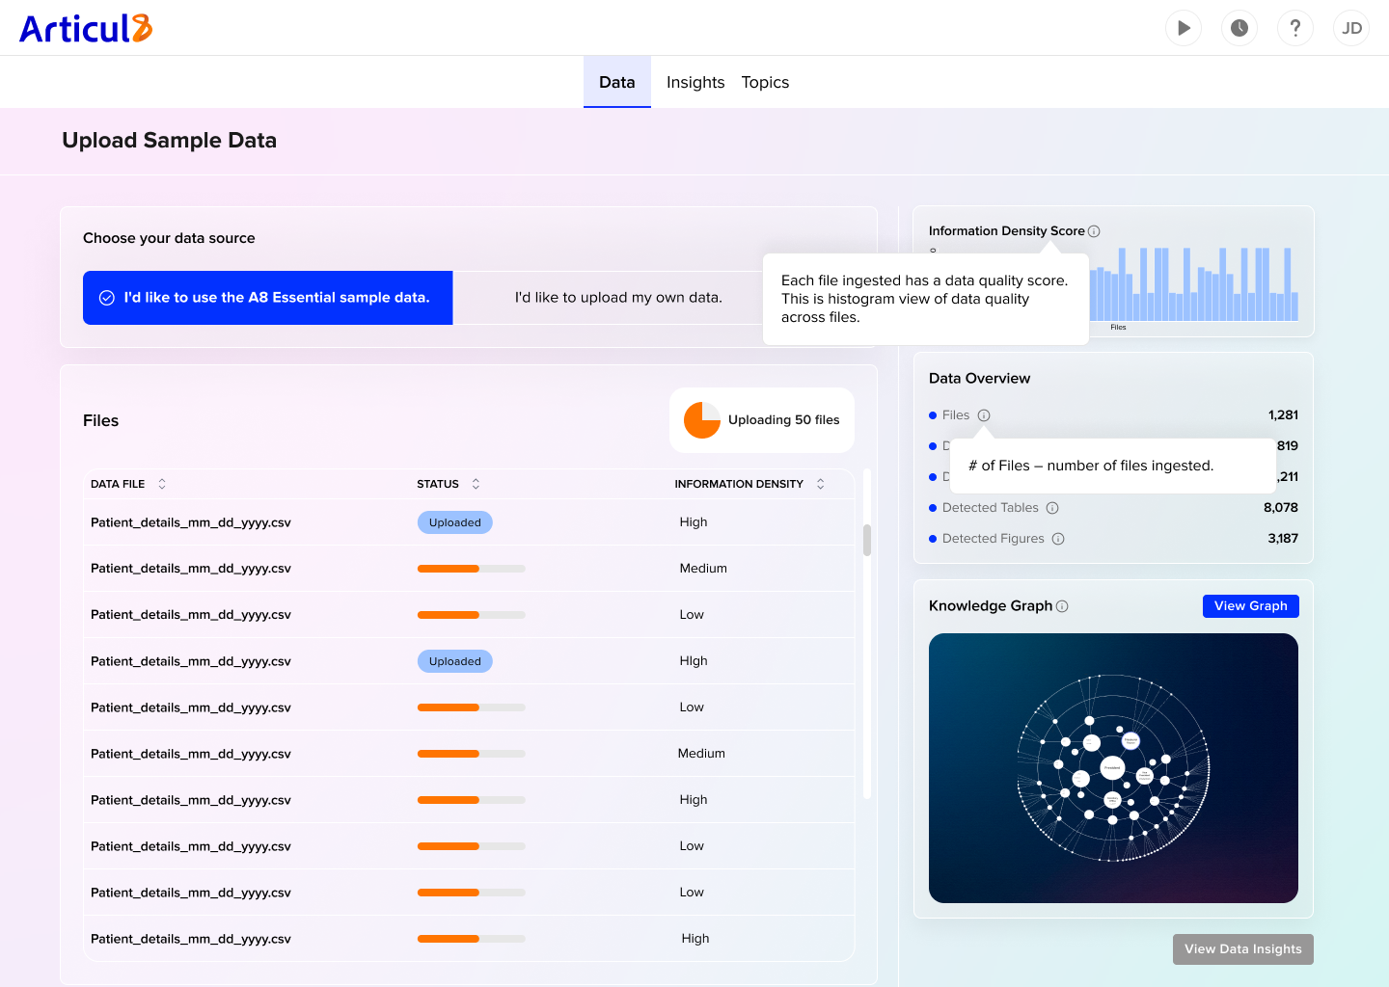Click the '3,187' Detected Figures value
This screenshot has height=987, width=1389.
1283,539
